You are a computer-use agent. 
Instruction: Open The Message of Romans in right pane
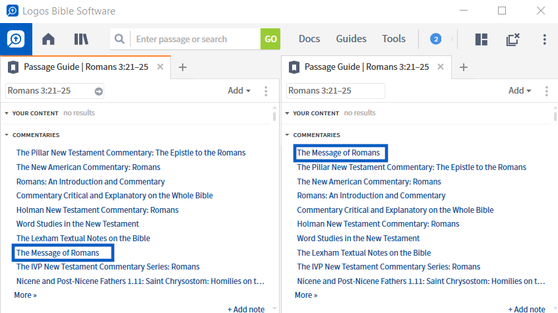coord(338,153)
